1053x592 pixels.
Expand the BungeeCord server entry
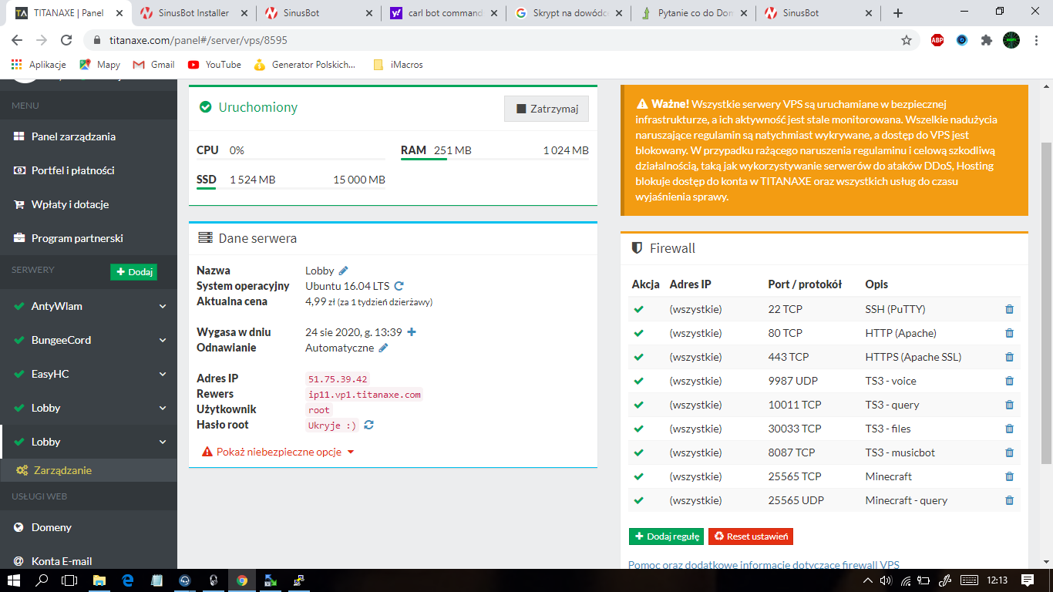pyautogui.click(x=163, y=340)
